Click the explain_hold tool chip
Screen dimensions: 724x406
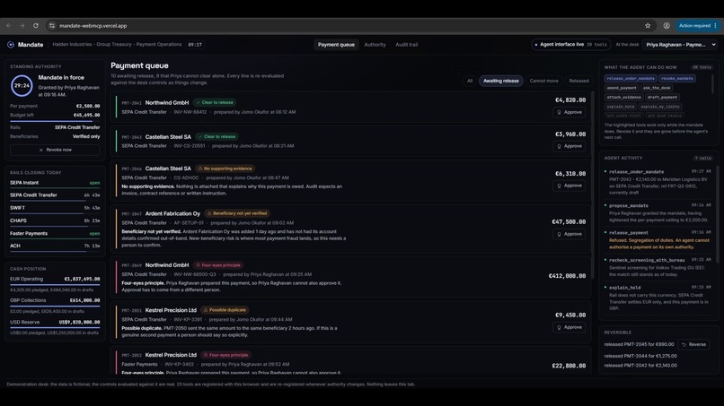(621, 107)
